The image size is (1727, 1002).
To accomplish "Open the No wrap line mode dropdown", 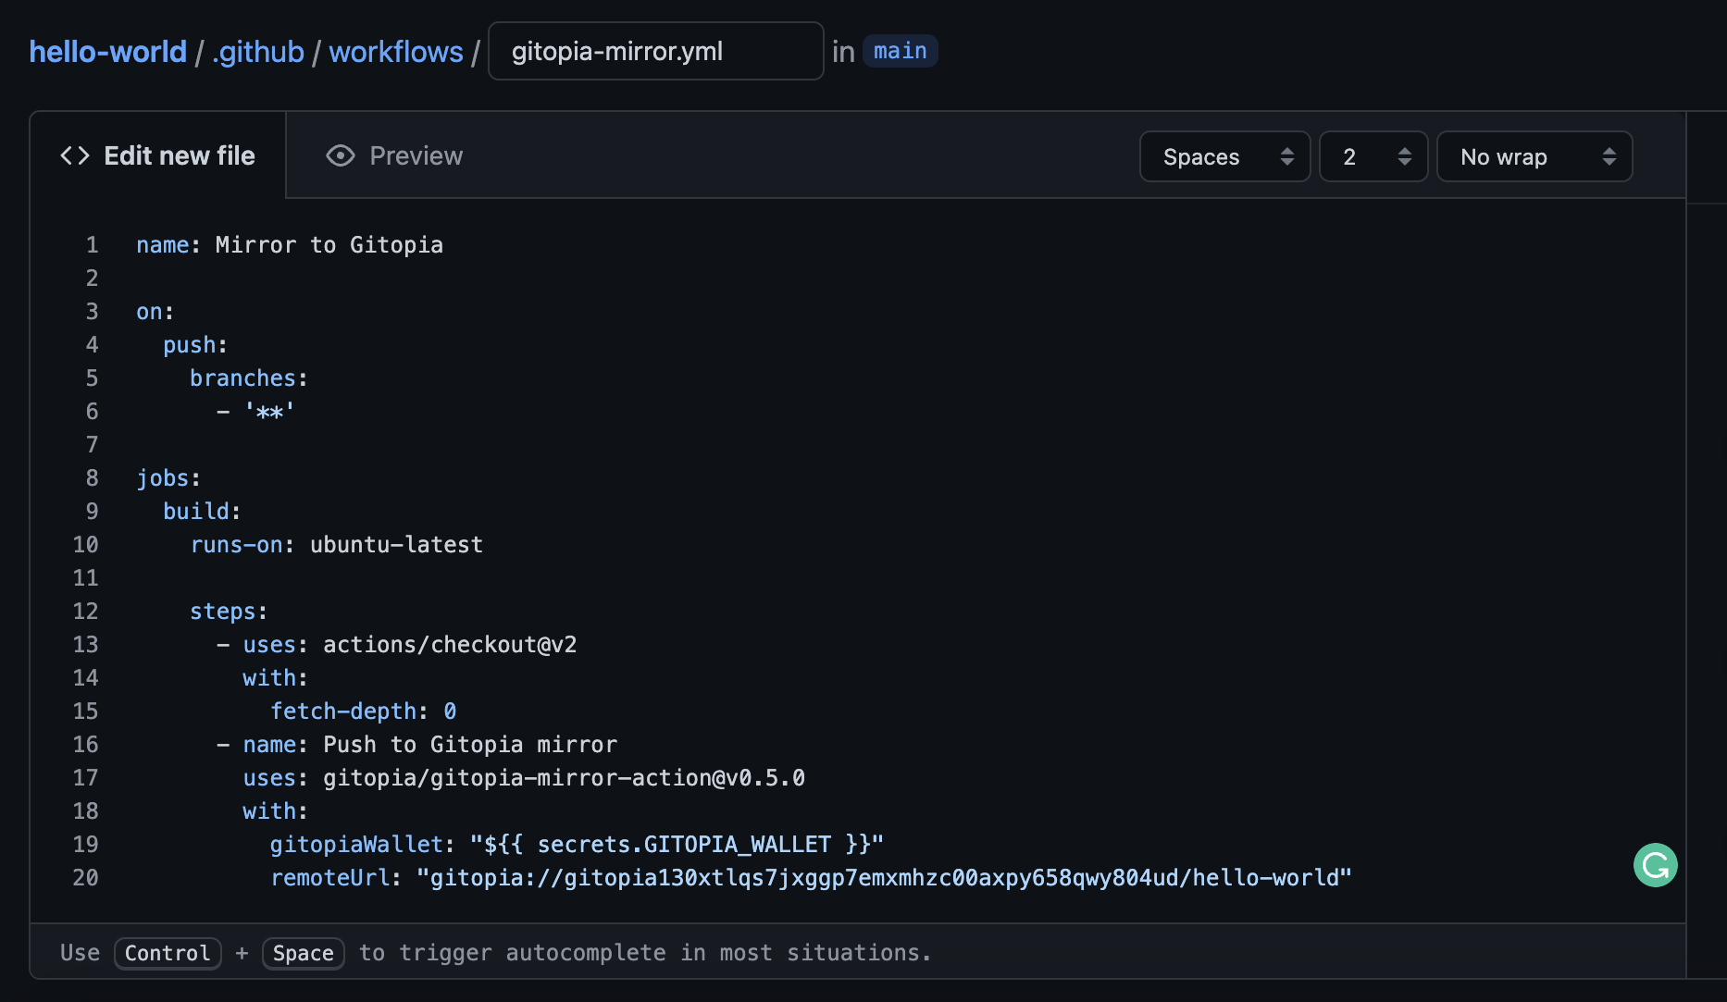I will [1534, 156].
